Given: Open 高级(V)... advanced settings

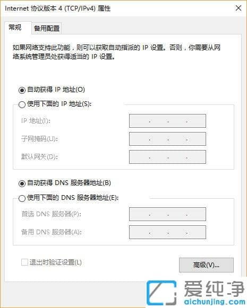Looking at the screenshot, I should point(206,265).
